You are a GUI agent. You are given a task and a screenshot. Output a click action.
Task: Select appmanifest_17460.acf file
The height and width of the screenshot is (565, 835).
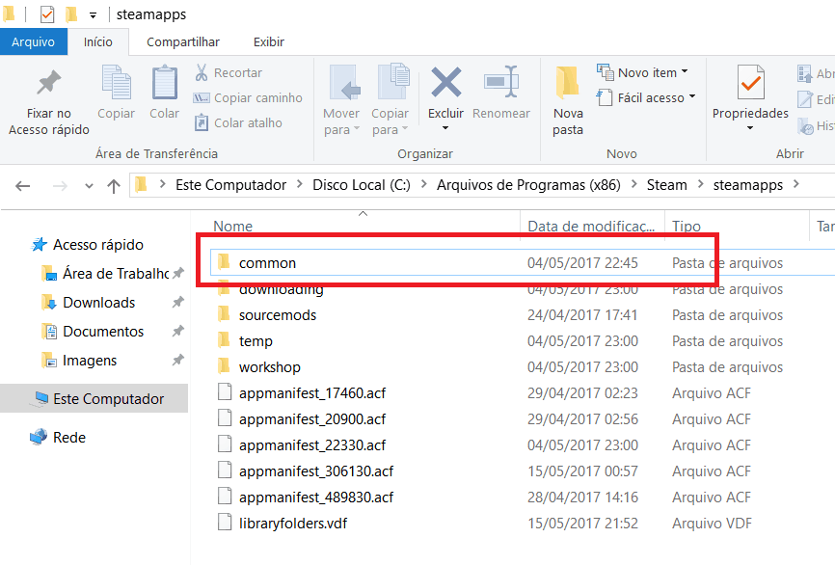click(x=312, y=393)
